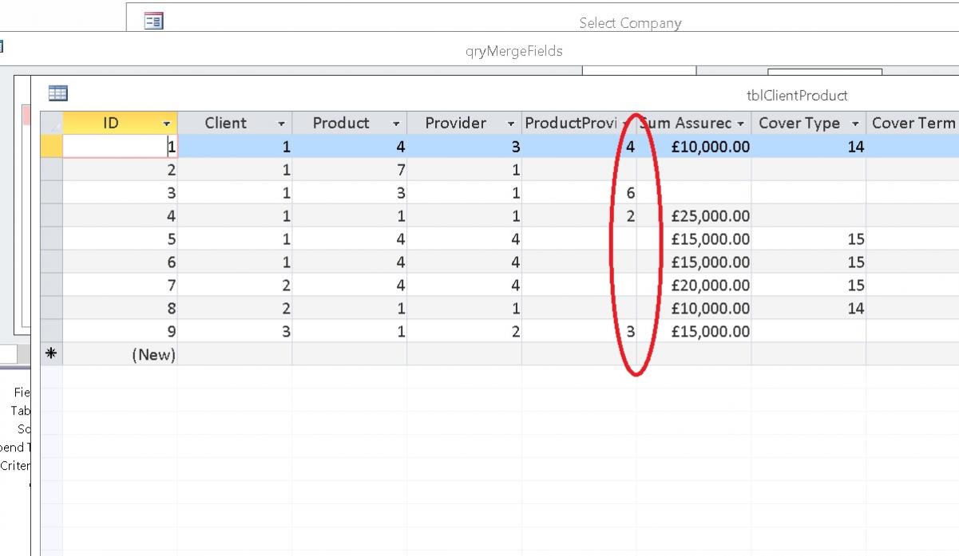This screenshot has height=556, width=959.
Task: Click the select-all corner box of datasheet
Action: tap(51, 123)
